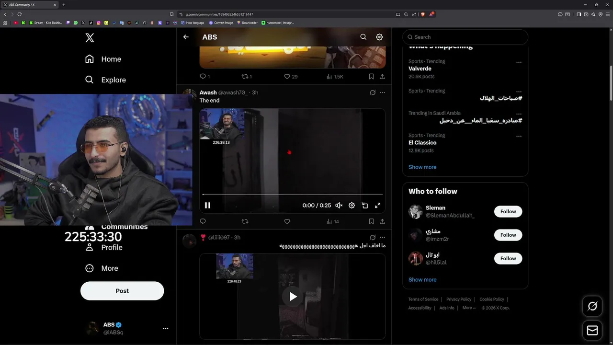Open more options on Awash's post

click(382, 92)
